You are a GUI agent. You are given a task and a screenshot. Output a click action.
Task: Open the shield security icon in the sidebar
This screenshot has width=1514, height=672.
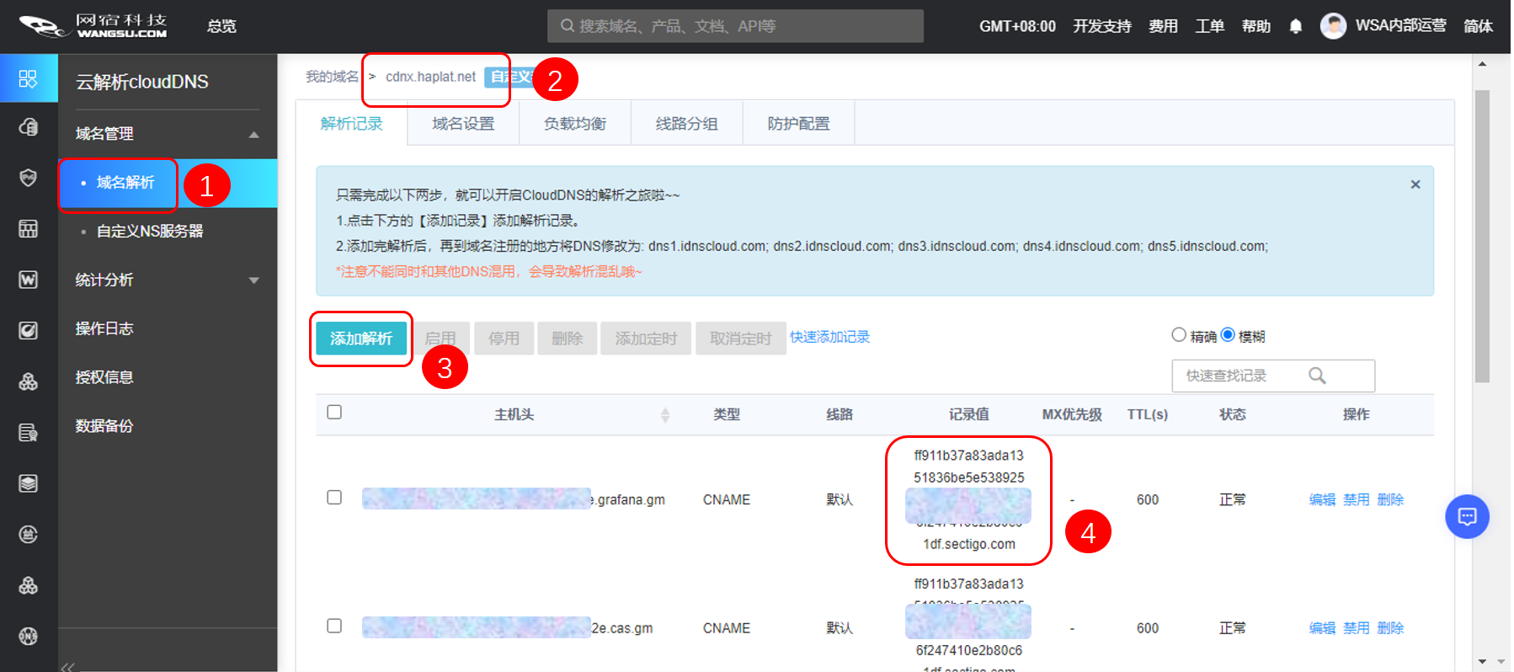click(x=28, y=178)
